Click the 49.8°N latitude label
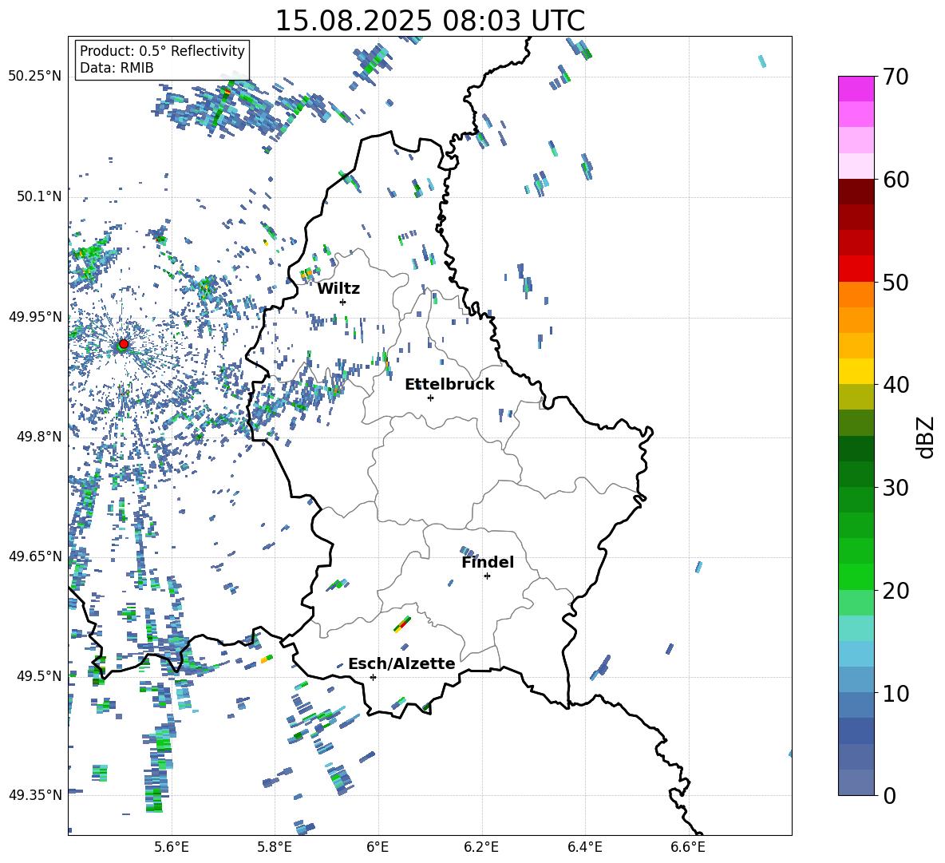This screenshot has height=863, width=945. 38,437
